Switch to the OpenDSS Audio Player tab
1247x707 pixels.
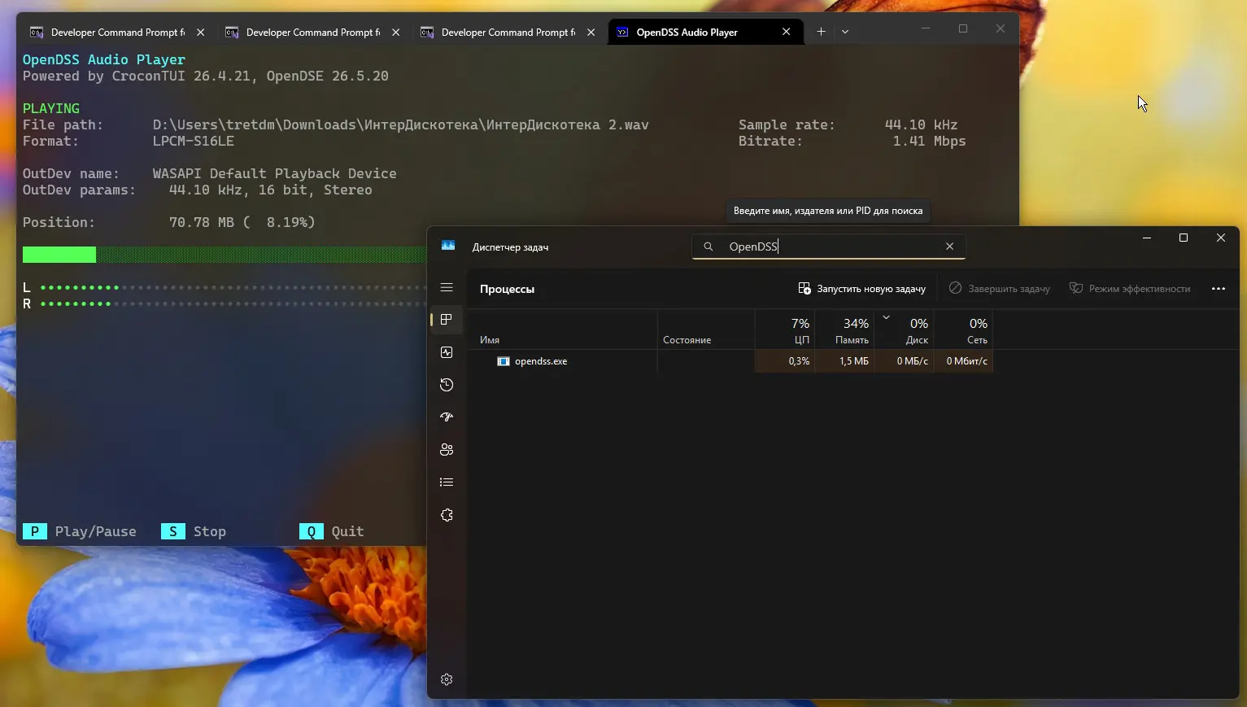[x=705, y=32]
